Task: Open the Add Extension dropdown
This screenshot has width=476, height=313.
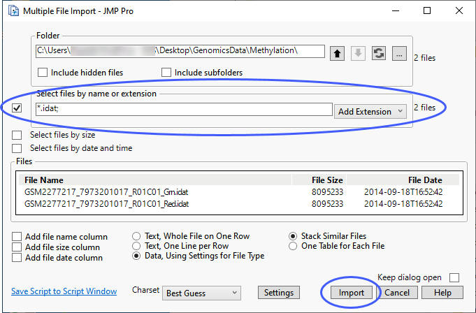Action: [x=370, y=111]
